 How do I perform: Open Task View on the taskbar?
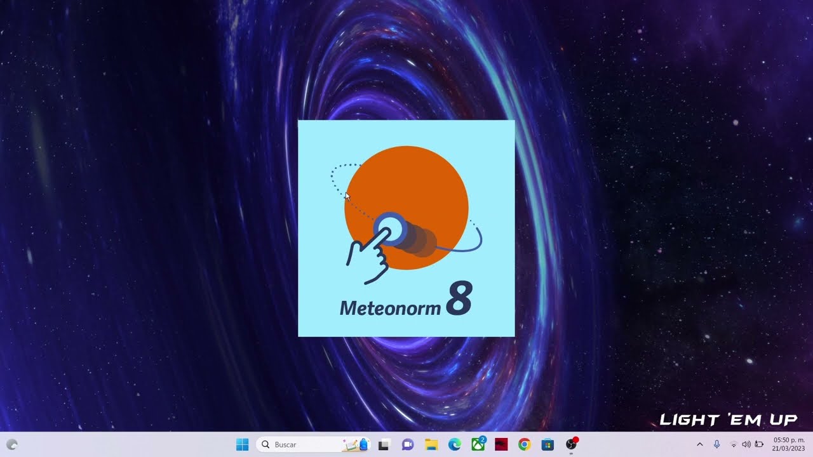(x=383, y=445)
